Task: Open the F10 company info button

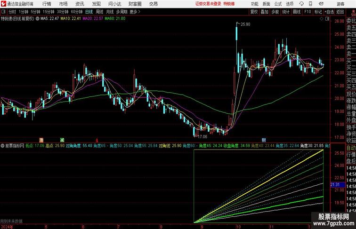Action: click(307, 12)
